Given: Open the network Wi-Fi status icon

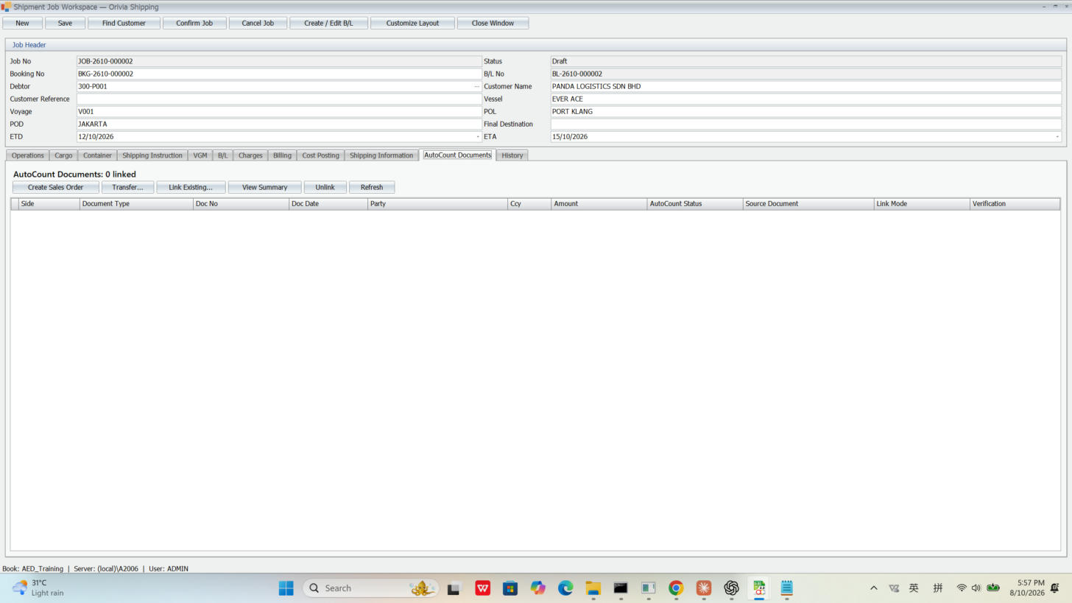Looking at the screenshot, I should pos(962,588).
